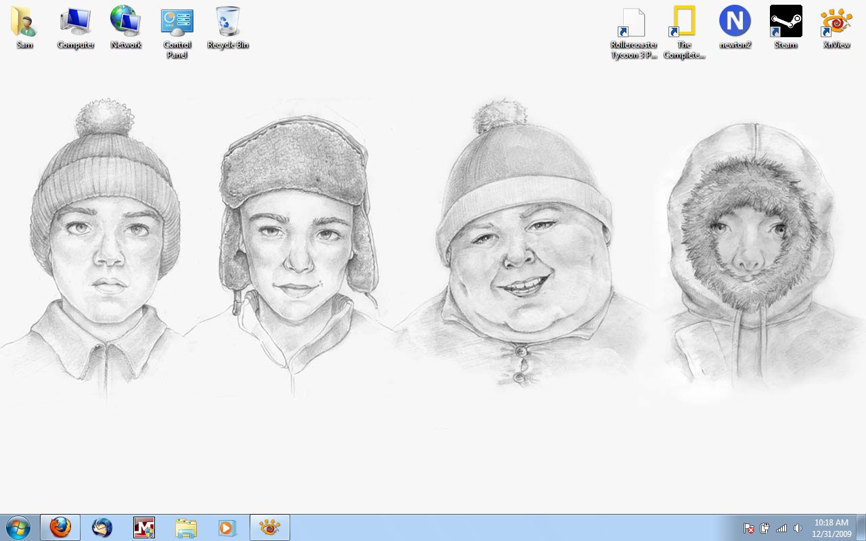Open the clock showing 10:18 AM
Image resolution: width=866 pixels, height=541 pixels.
click(x=831, y=527)
